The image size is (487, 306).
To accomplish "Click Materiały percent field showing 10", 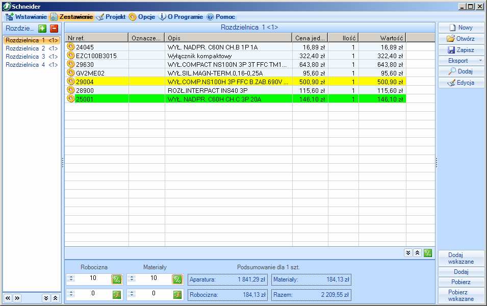I will tap(153, 278).
